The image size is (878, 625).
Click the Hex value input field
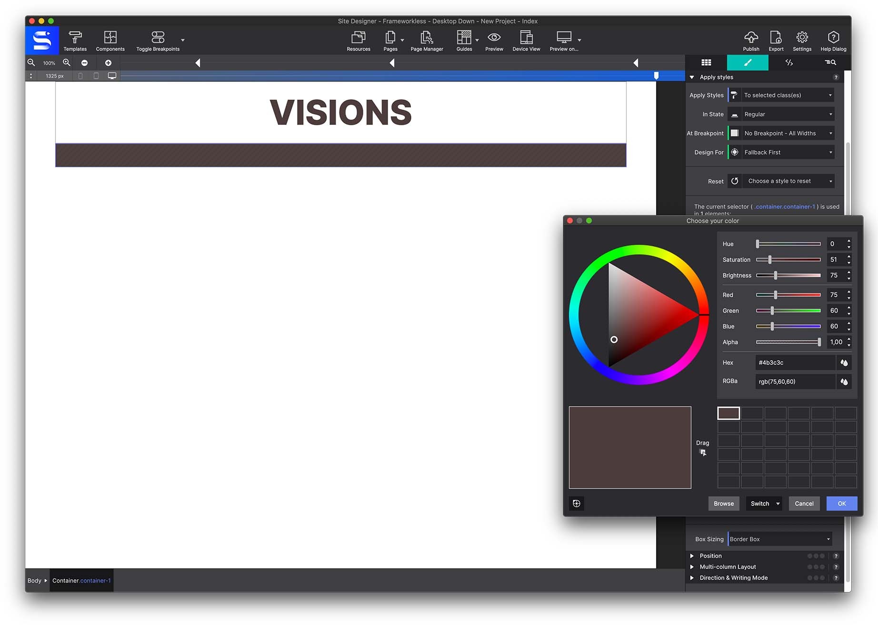(x=795, y=363)
